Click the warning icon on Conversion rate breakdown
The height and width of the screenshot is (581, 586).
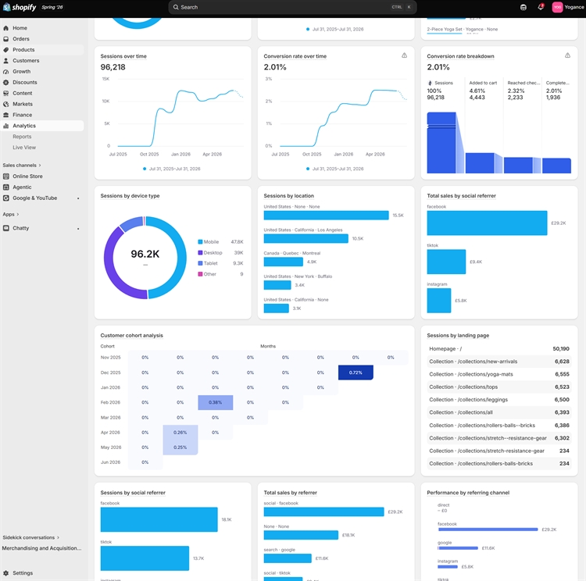point(567,55)
